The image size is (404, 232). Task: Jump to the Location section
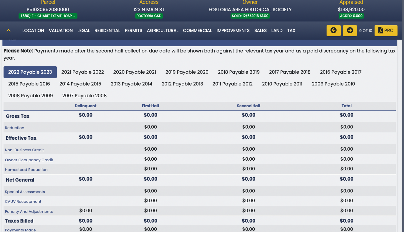[33, 31]
